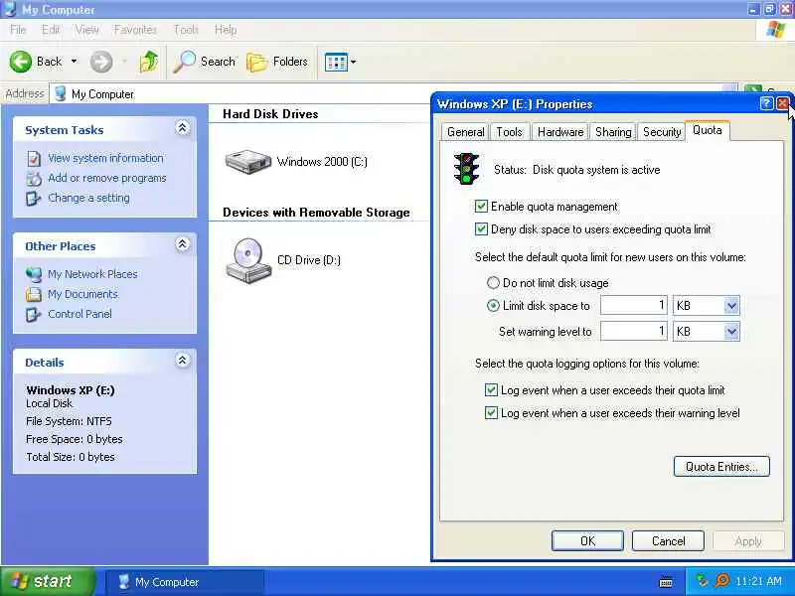The image size is (795, 596).
Task: Open the Favorites menu
Action: click(135, 30)
